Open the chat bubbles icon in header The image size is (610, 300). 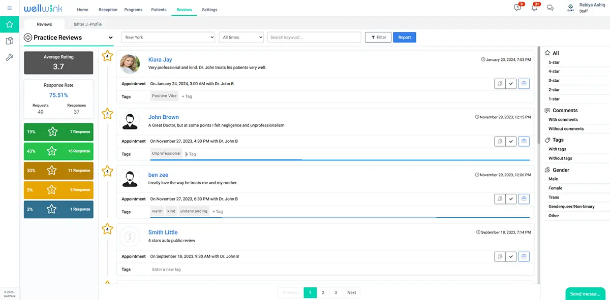click(550, 8)
